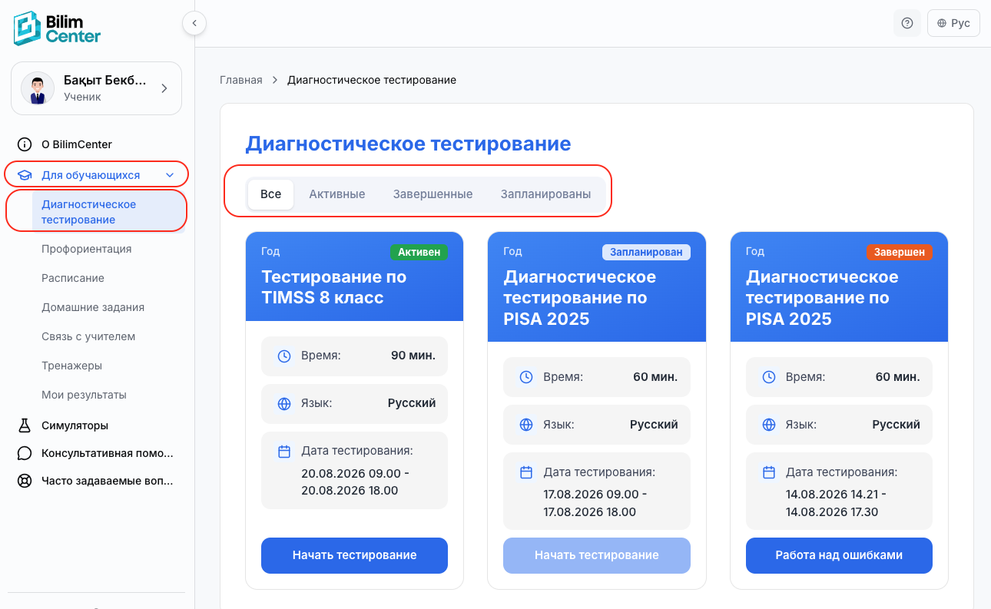The width and height of the screenshot is (991, 609).
Task: Click the clock icon in the TIMSS card
Action: (x=284, y=356)
